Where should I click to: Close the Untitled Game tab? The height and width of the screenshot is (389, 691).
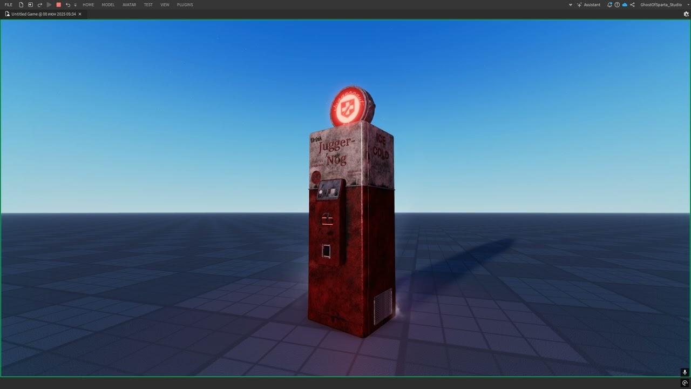point(80,14)
